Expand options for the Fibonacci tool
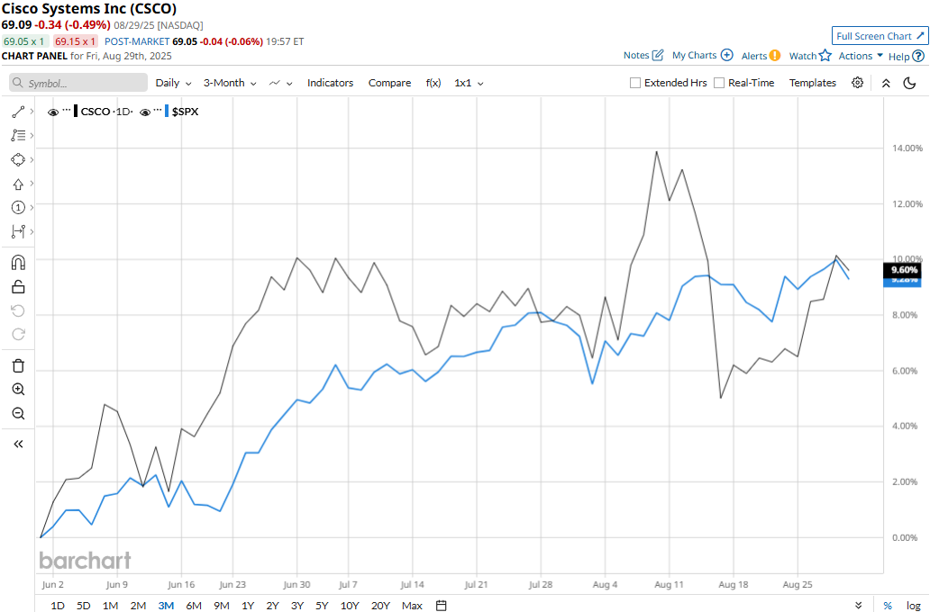930x612 pixels. (32, 136)
